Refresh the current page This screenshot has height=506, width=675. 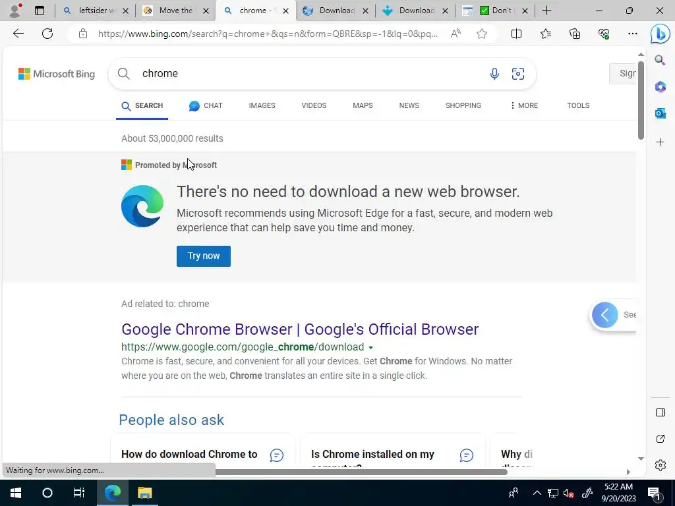point(47,34)
